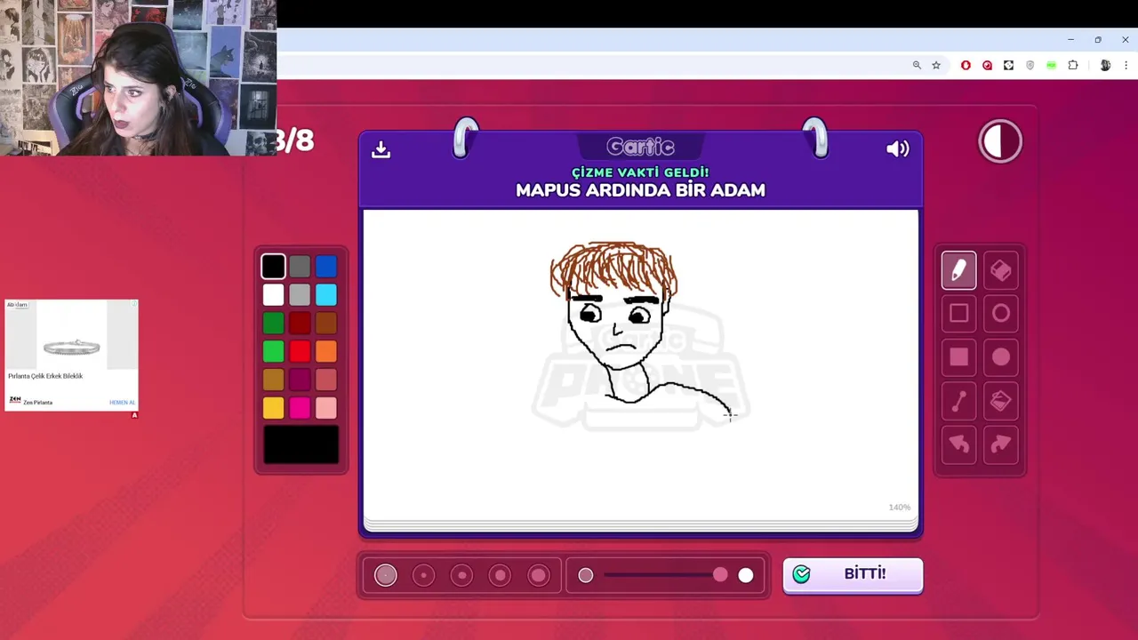The height and width of the screenshot is (640, 1138).
Task: Open the Opera red extension icon
Action: [966, 65]
